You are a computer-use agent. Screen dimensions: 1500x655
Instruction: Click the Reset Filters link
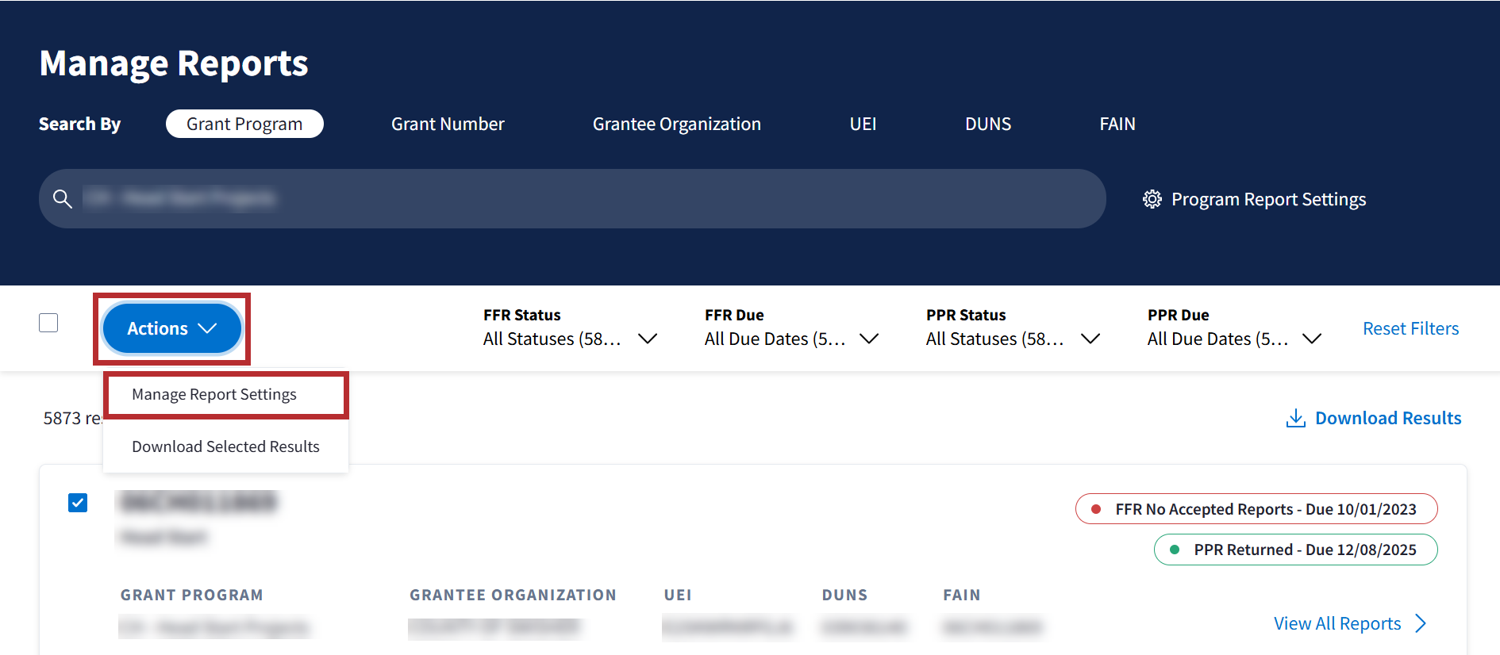[1410, 328]
